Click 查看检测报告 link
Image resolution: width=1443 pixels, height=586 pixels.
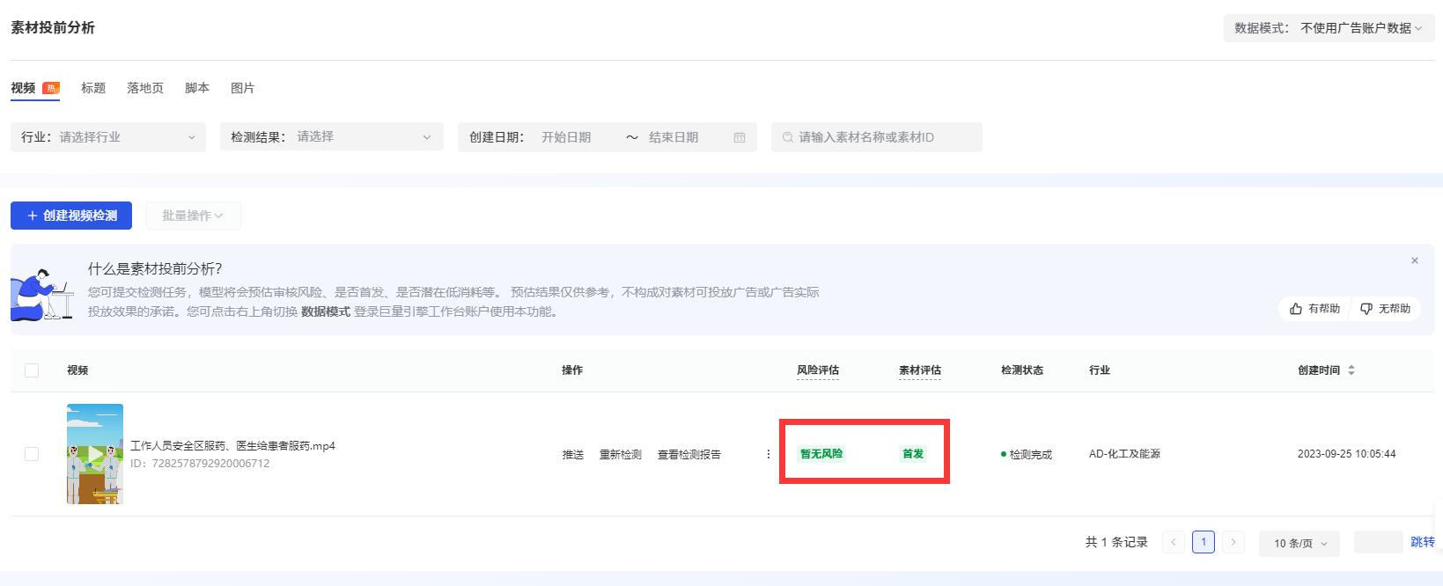689,455
